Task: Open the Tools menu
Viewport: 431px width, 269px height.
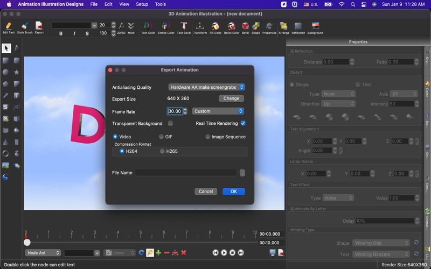Action: click(x=161, y=4)
